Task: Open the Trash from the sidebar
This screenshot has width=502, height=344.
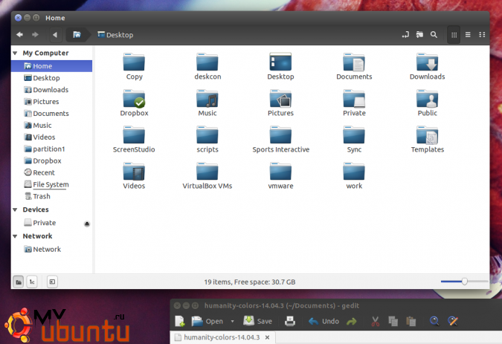Action: pyautogui.click(x=41, y=196)
